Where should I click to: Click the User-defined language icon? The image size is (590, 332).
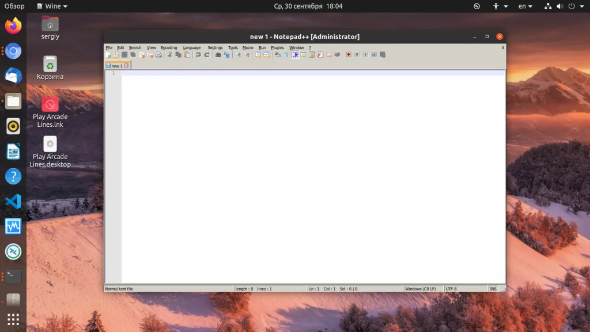[x=303, y=55]
